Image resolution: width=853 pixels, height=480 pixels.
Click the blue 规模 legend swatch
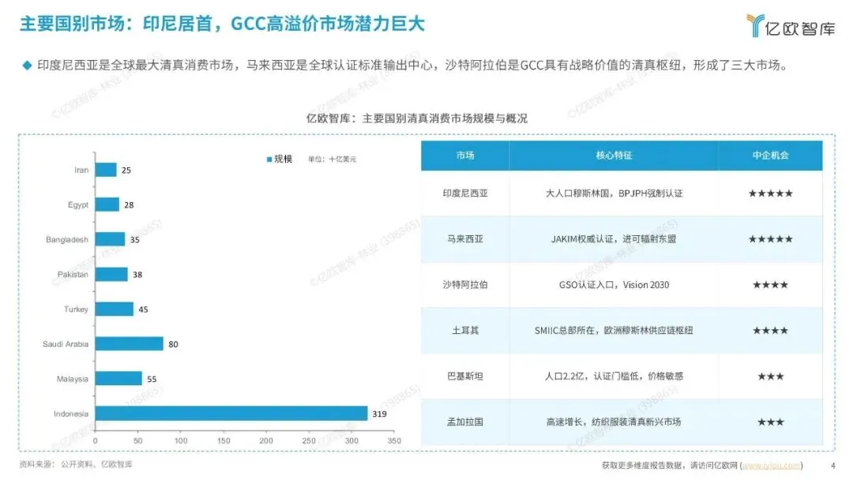[x=269, y=159]
